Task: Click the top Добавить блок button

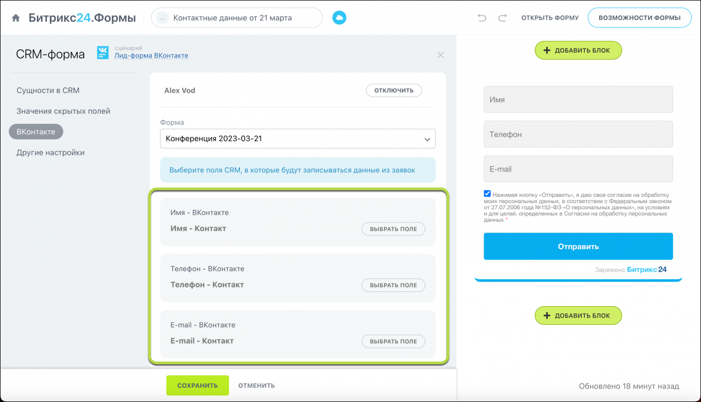Action: point(578,50)
